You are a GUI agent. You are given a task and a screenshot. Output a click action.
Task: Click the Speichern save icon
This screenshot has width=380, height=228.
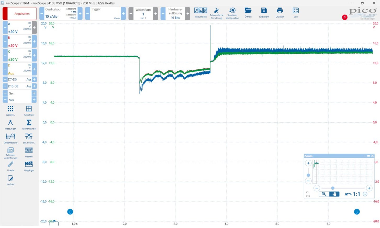tap(264, 12)
